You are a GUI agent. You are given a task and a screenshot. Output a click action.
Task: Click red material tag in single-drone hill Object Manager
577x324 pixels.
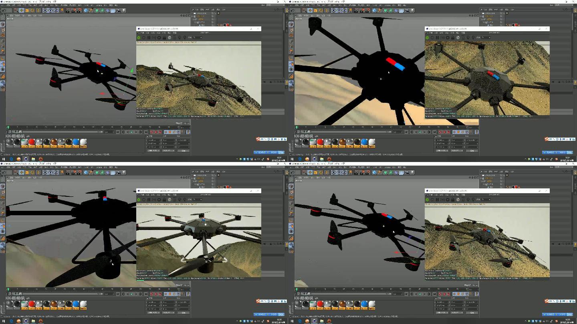(x=228, y=25)
